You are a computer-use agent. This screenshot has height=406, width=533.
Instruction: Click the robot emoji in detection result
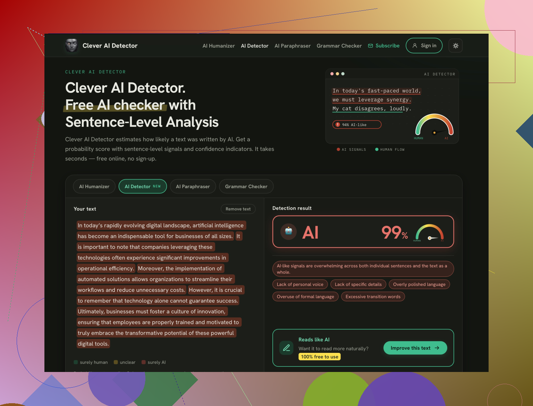pyautogui.click(x=288, y=231)
